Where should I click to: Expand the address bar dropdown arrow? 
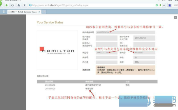(x=164, y=5)
